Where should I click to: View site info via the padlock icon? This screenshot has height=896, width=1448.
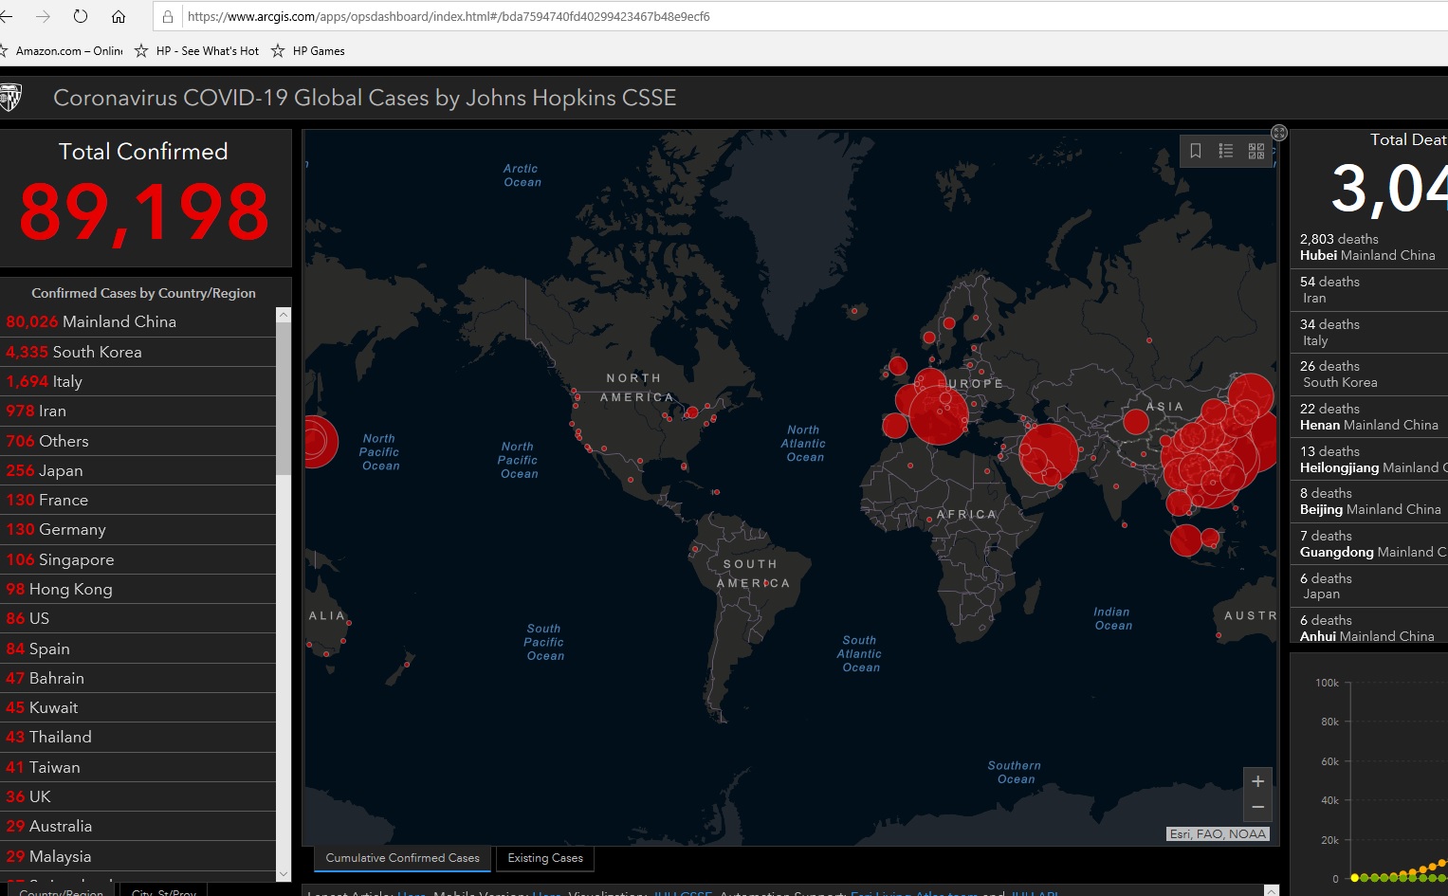[168, 16]
